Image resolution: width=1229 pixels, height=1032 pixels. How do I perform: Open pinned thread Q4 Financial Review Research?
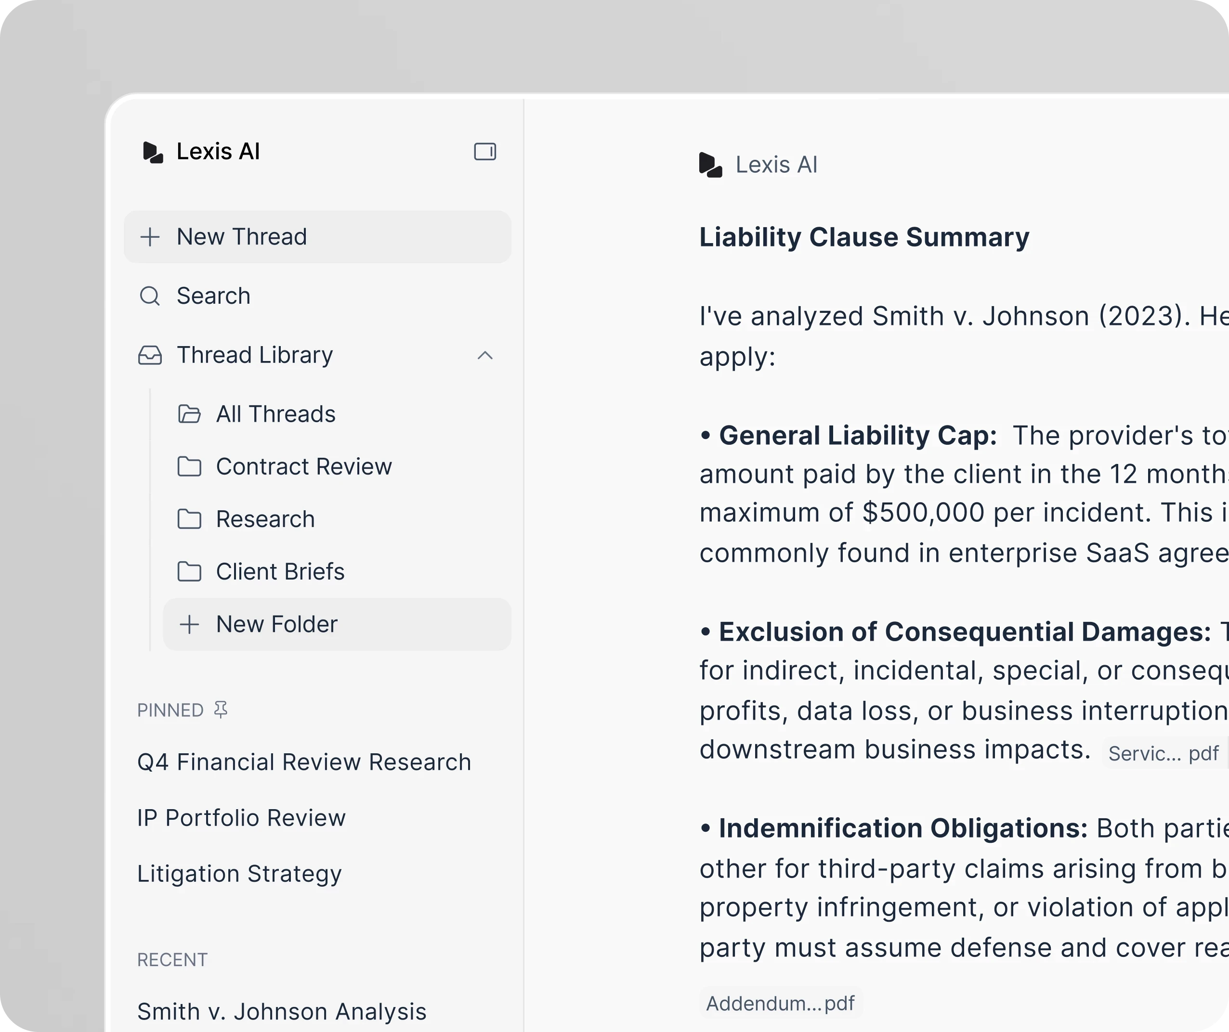pyautogui.click(x=304, y=761)
